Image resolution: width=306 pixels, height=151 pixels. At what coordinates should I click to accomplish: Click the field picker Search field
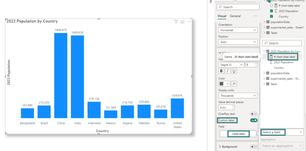282,43
